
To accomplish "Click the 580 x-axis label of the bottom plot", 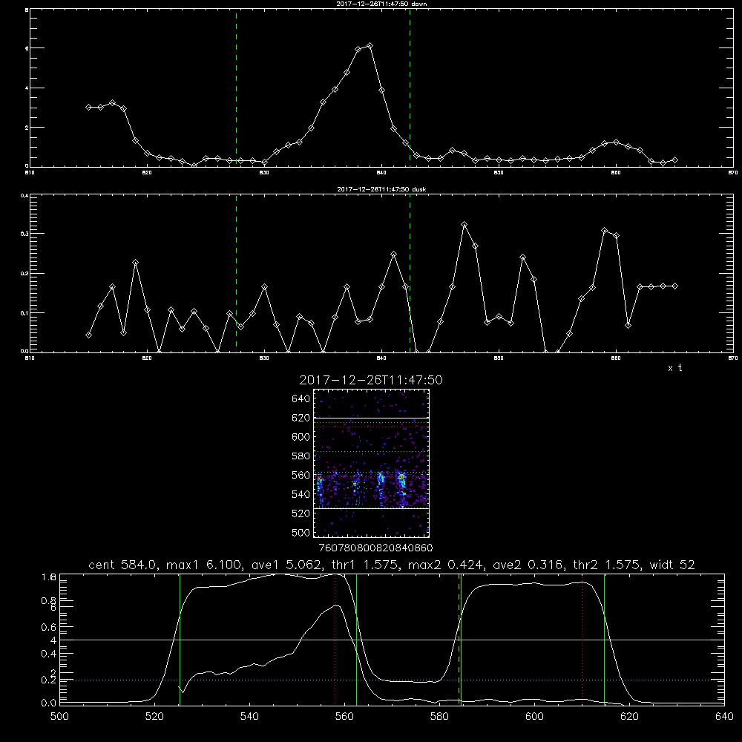I will (x=439, y=717).
